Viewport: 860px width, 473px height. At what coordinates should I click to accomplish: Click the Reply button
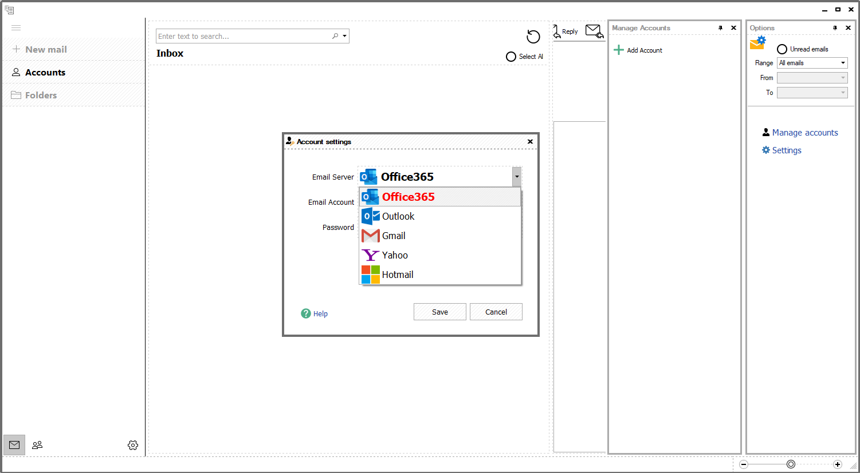[566, 31]
